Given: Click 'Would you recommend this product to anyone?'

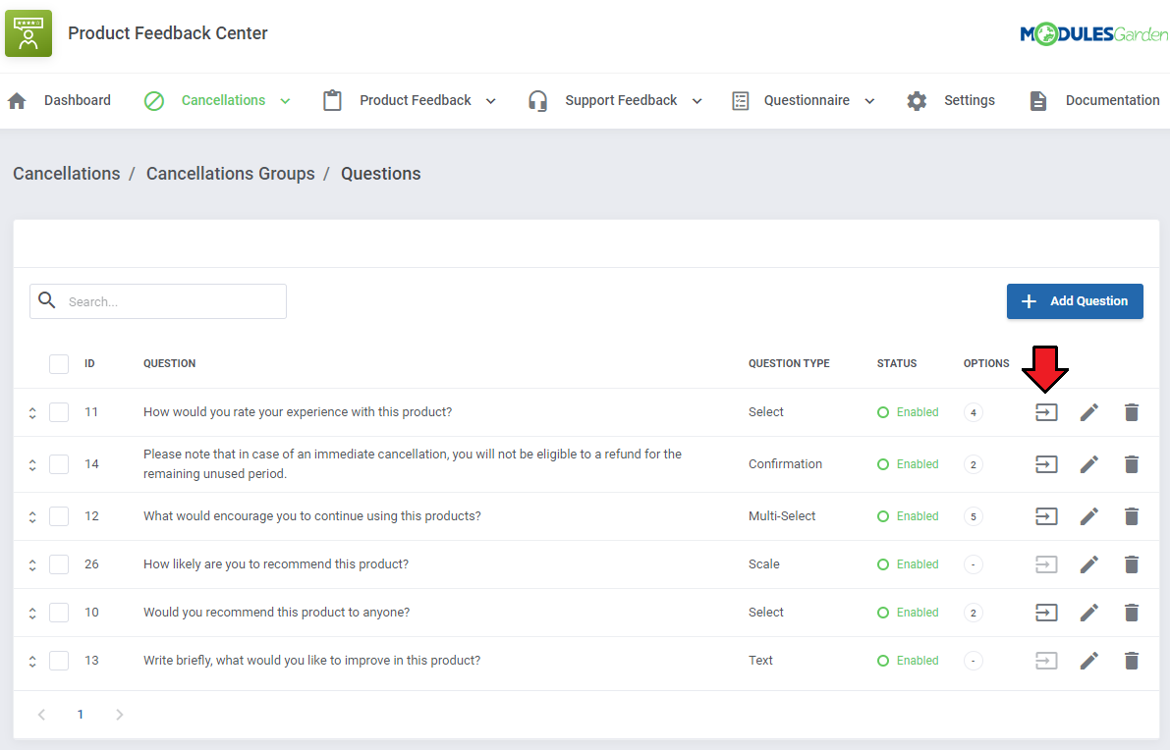Looking at the screenshot, I should [x=276, y=613].
